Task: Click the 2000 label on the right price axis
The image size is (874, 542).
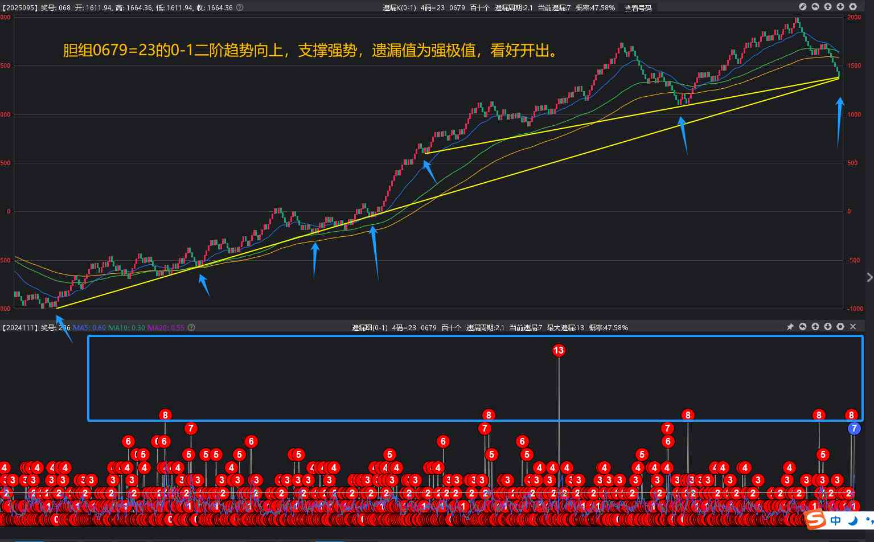Action: (854, 17)
